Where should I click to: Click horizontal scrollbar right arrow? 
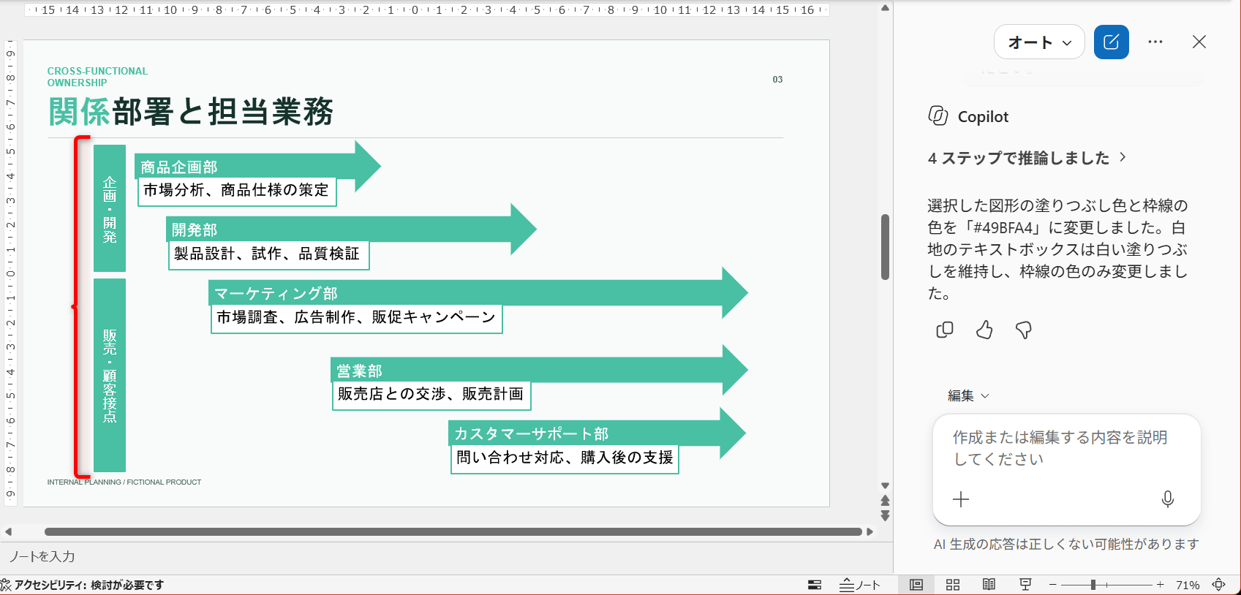tap(870, 531)
